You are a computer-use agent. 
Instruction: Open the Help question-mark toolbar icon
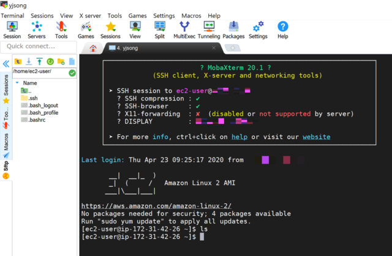click(283, 30)
